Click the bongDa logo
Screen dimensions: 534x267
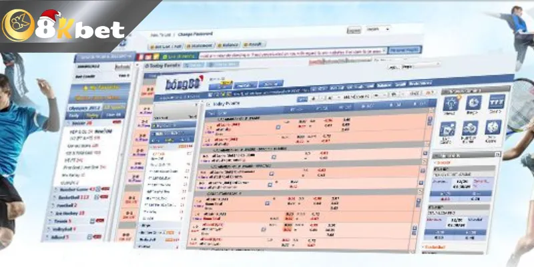184,85
